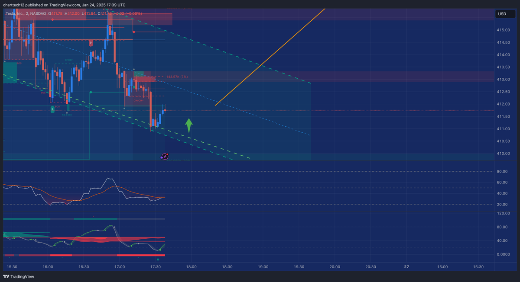This screenshot has height=282, width=520.
Task: Click the purple lightning-bolt event icon
Action: click(x=165, y=157)
